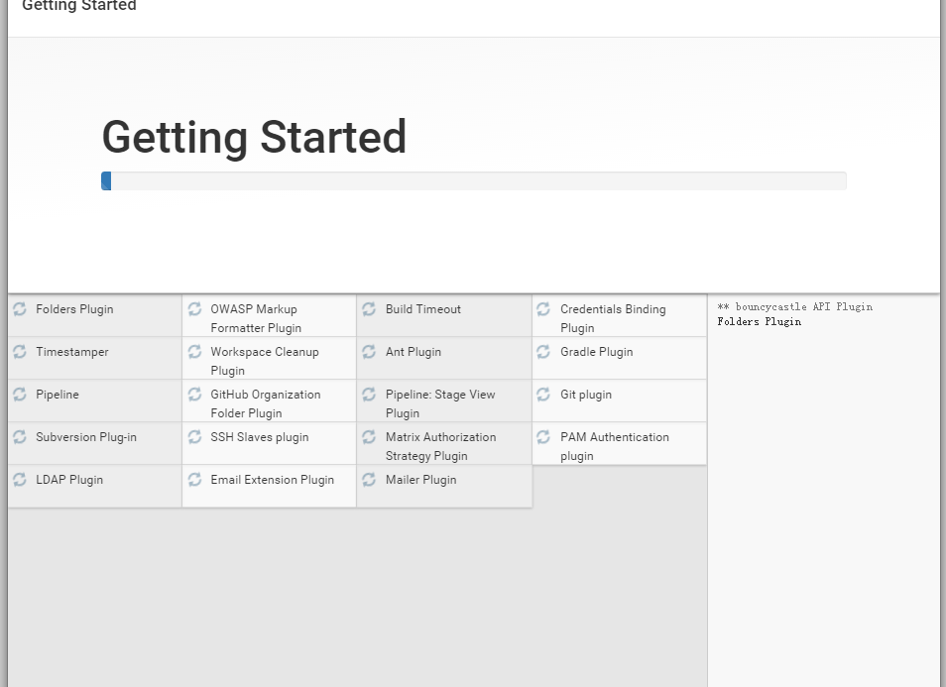Click the Subversion Plug-in entry

tap(86, 437)
